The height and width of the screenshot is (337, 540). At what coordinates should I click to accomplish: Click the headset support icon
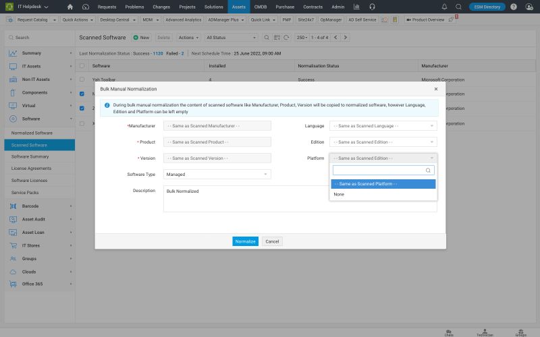(x=372, y=7)
